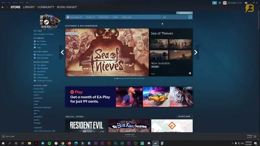Open the Points Shop tab
The width and height of the screenshot is (260, 146).
(x=104, y=17)
